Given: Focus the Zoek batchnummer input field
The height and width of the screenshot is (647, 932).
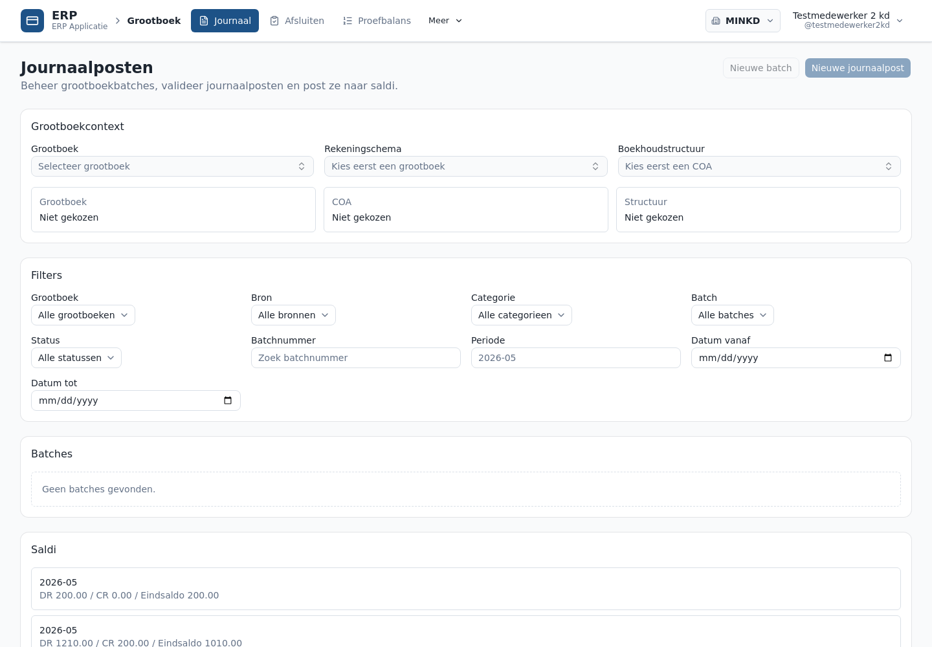Looking at the screenshot, I should click(356, 358).
